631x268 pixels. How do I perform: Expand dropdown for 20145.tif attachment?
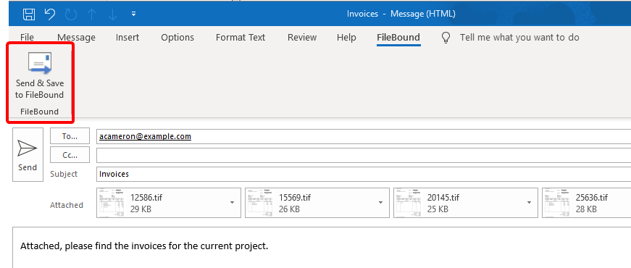529,202
